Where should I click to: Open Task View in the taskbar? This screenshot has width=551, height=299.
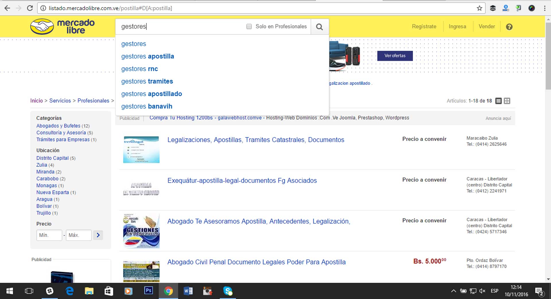click(29, 291)
